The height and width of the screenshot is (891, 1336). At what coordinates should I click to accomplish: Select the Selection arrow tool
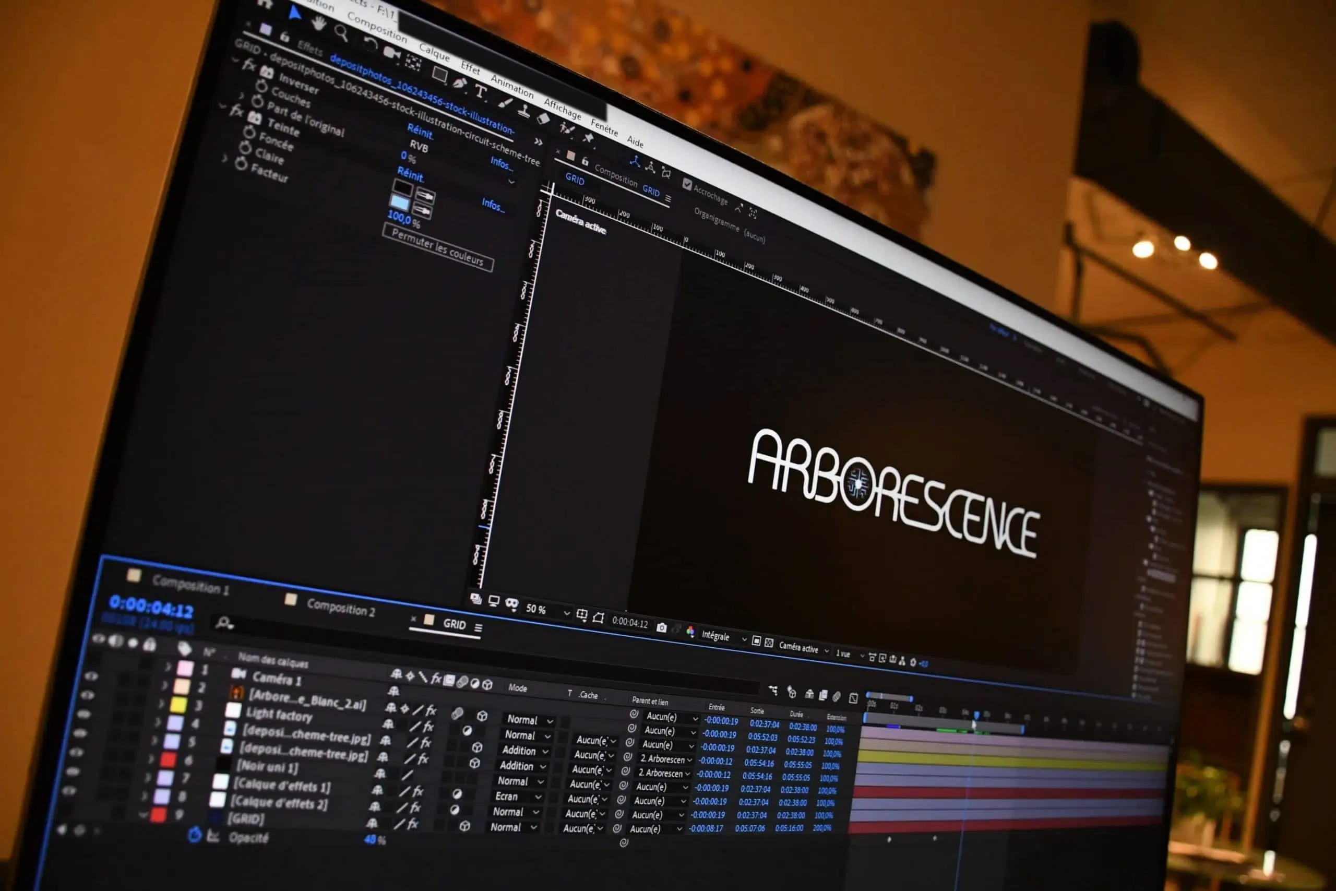pyautogui.click(x=294, y=13)
